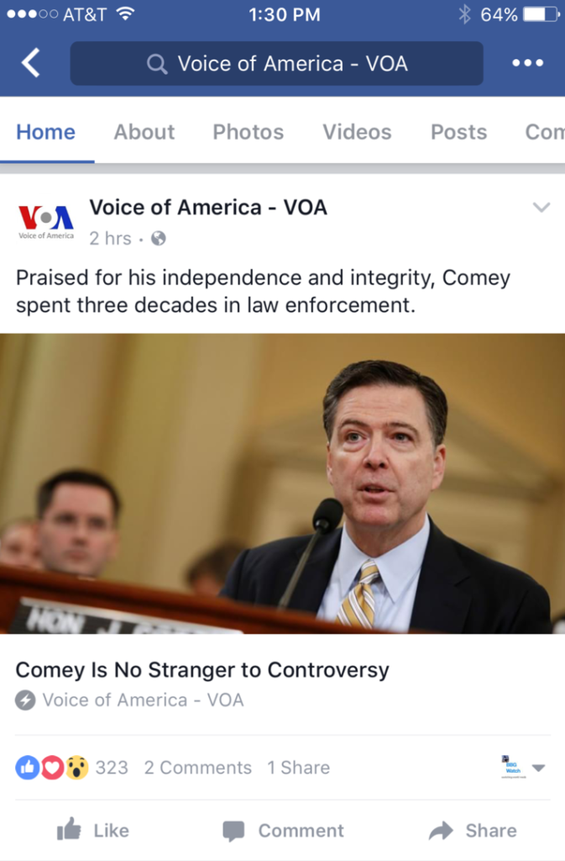Tap the Instant Article lightning bolt icon
The width and height of the screenshot is (565, 861).
point(25,700)
